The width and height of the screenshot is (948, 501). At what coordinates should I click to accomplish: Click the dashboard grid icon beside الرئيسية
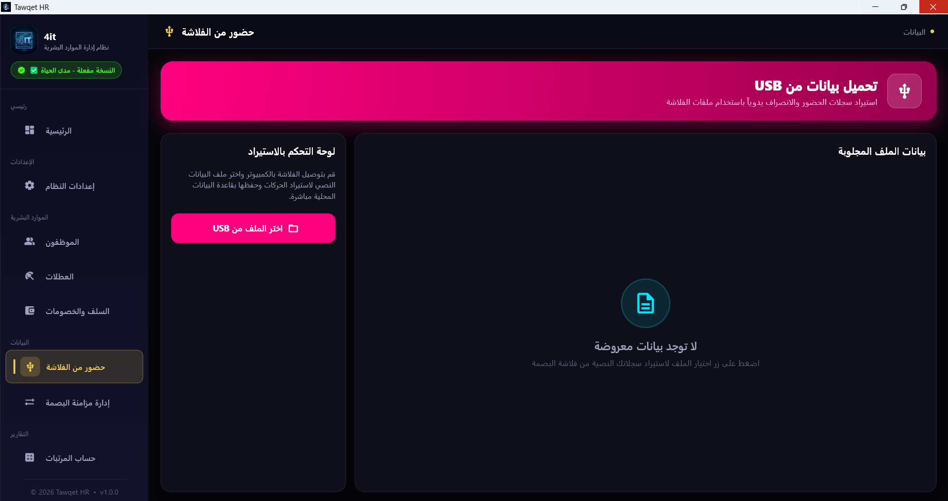[x=30, y=130]
